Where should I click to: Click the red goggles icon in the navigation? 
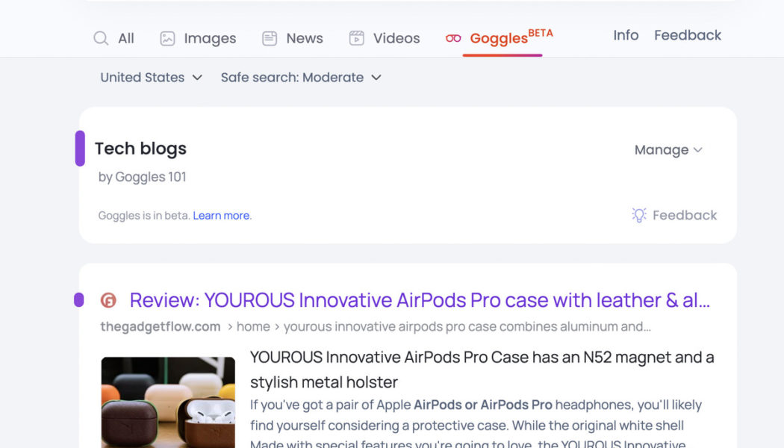click(452, 37)
